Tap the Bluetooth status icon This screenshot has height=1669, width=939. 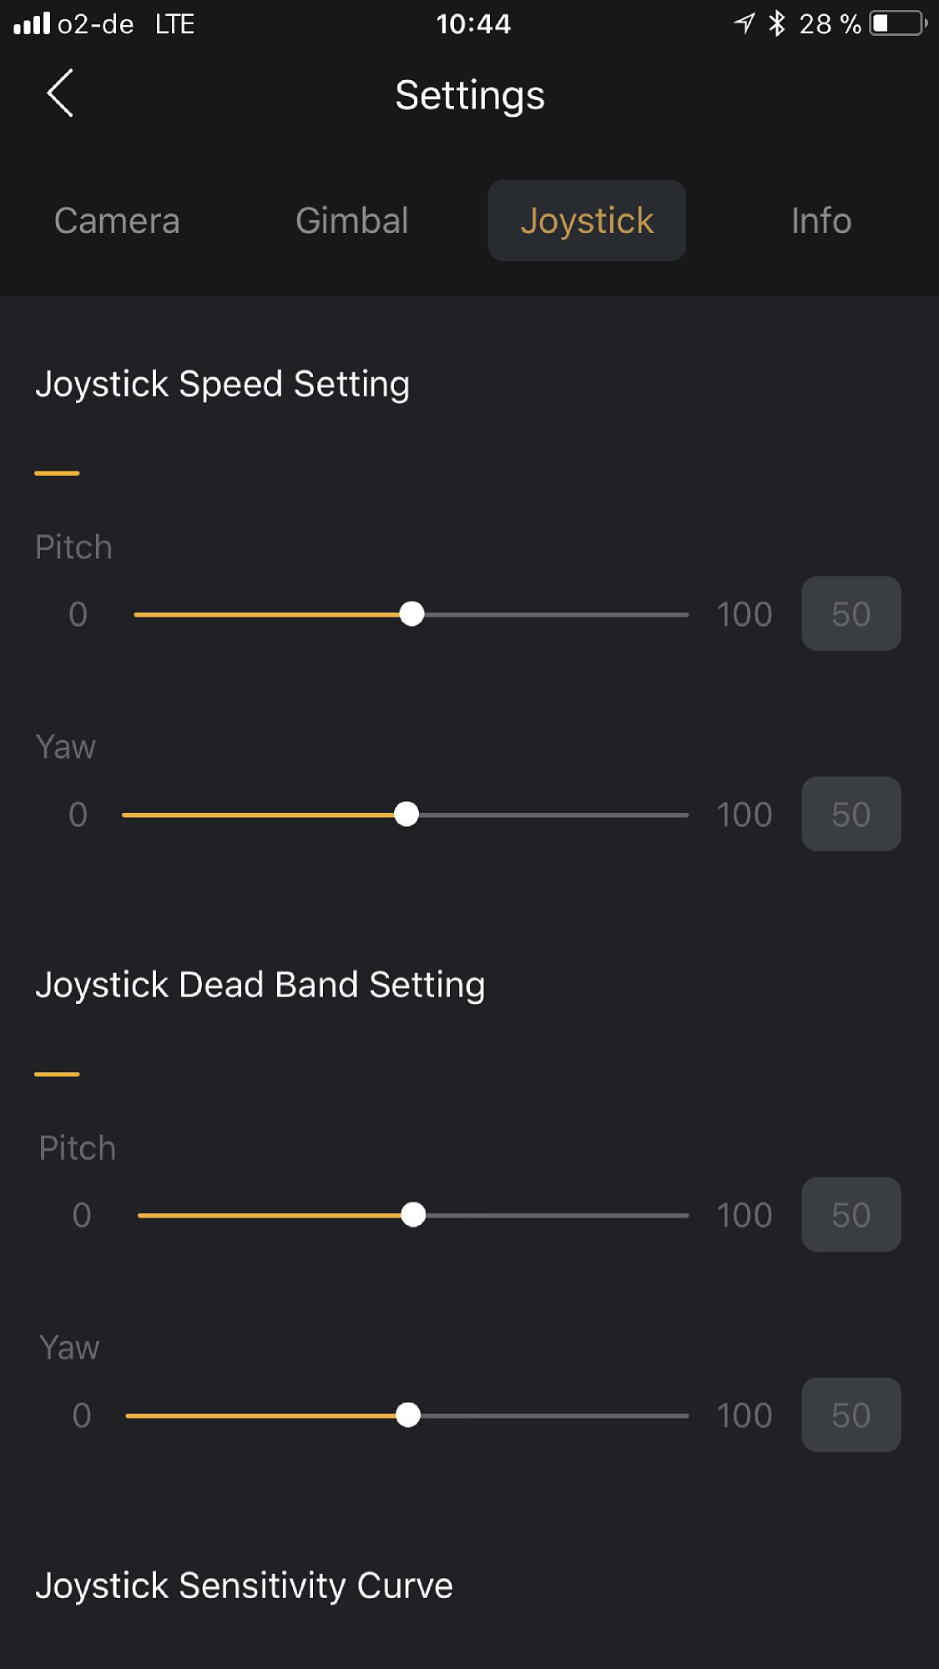coord(777,23)
